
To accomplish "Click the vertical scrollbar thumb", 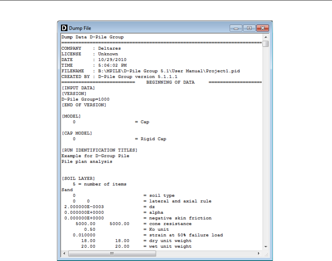I will point(266,44).
